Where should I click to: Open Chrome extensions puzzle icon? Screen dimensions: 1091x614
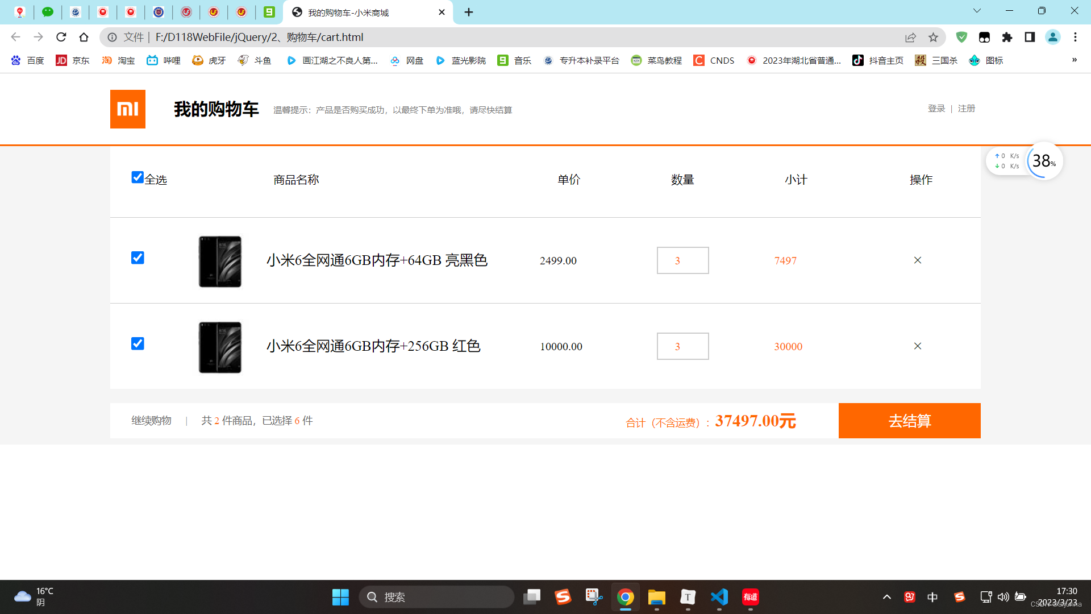click(x=1007, y=37)
